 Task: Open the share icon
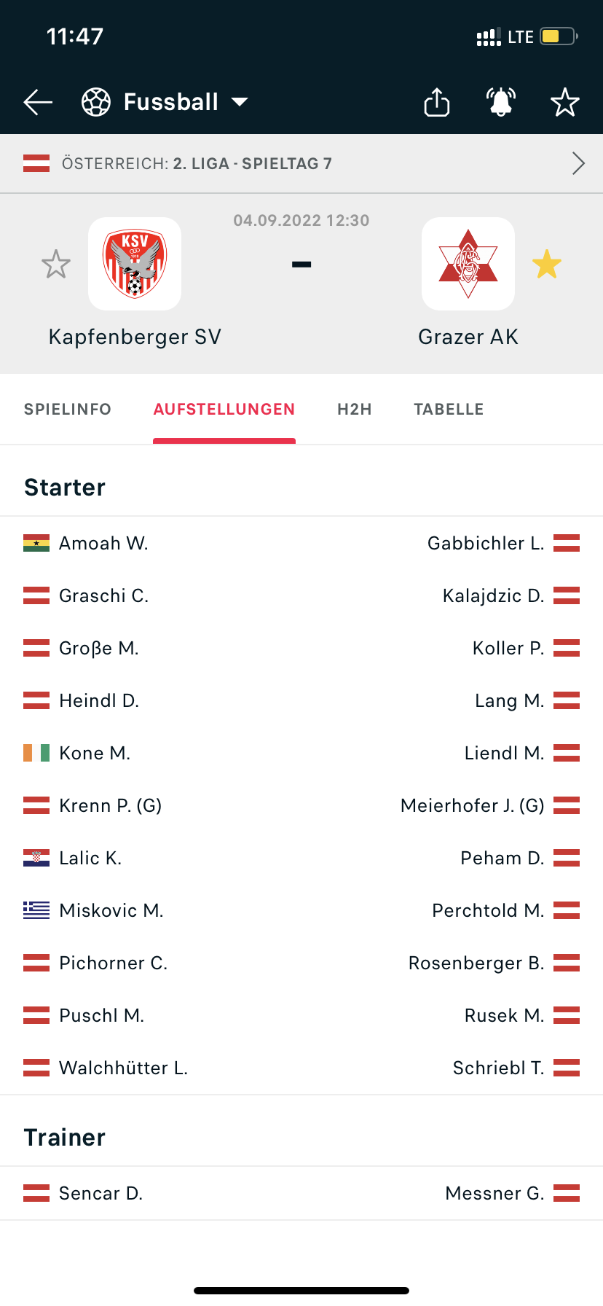tap(437, 102)
